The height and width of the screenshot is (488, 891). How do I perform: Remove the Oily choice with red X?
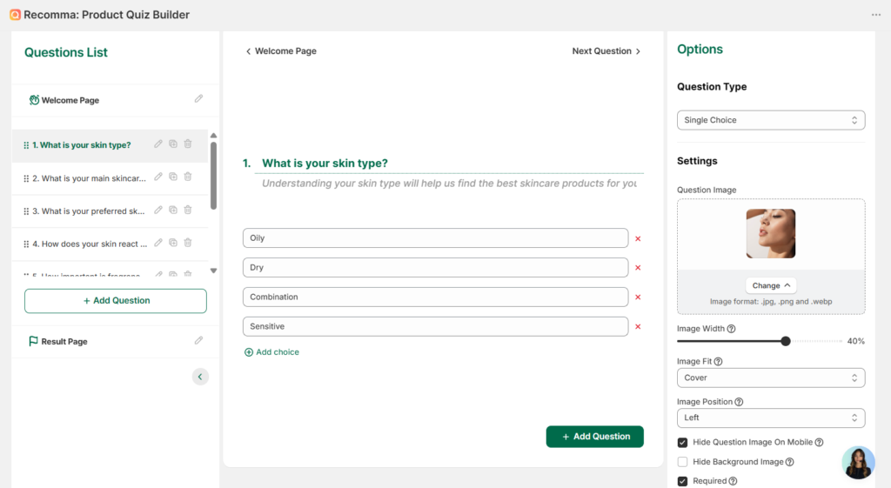[x=638, y=238]
